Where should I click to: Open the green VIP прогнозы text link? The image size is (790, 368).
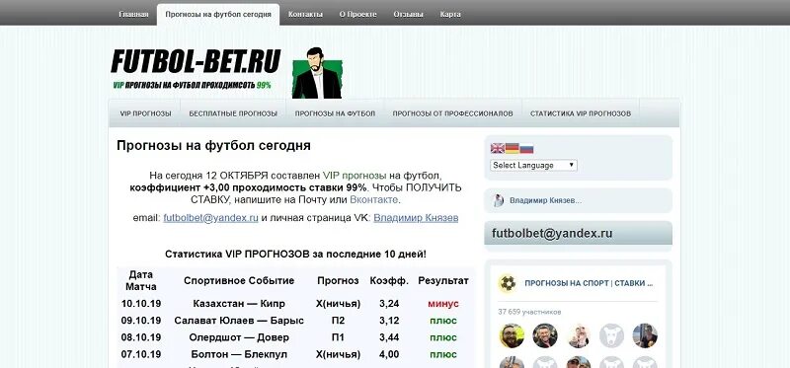355,176
